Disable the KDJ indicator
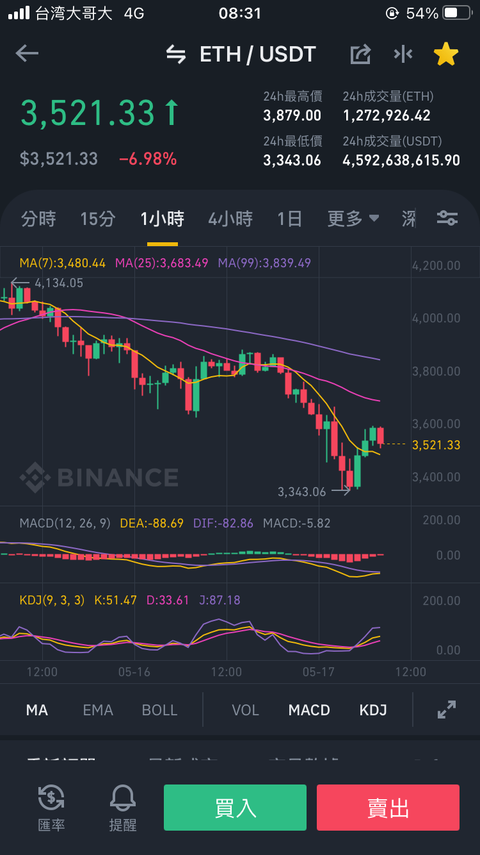The width and height of the screenshot is (480, 855). 373,710
